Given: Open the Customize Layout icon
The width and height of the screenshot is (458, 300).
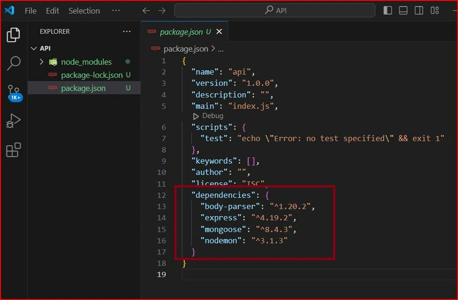Looking at the screenshot, I should point(435,11).
